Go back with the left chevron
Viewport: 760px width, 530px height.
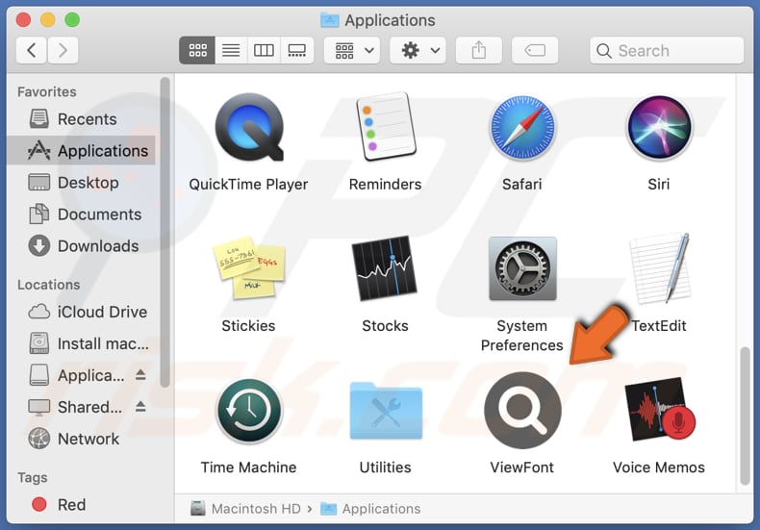tap(32, 50)
